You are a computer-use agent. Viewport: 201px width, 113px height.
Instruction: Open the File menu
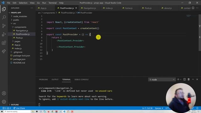click(8, 3)
